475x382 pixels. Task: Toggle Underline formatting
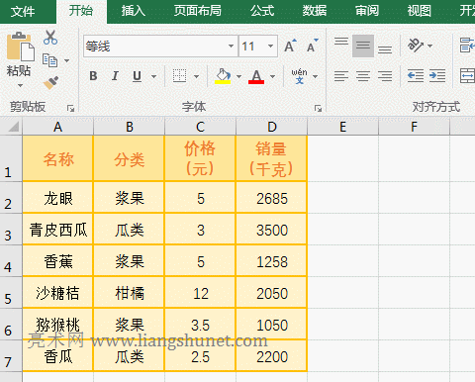[x=137, y=76]
